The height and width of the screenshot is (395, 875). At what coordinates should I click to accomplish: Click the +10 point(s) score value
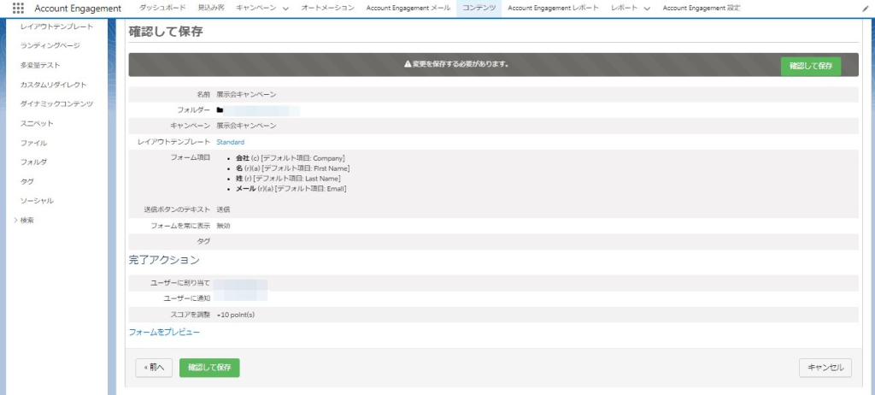[236, 315]
